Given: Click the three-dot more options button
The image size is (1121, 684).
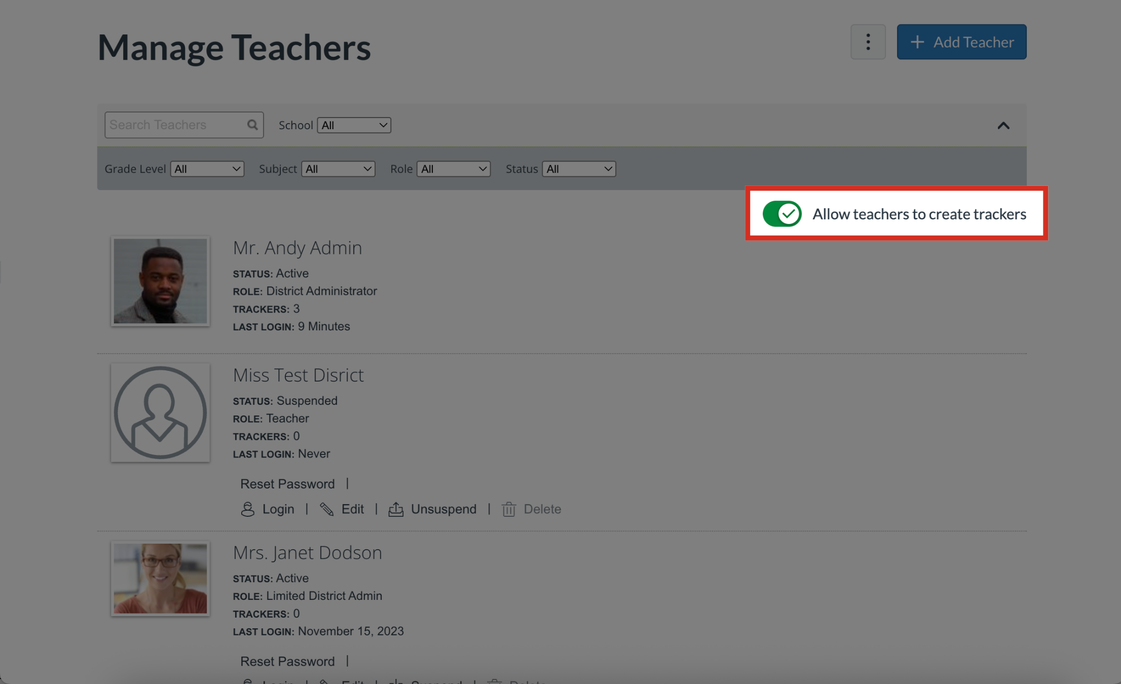Looking at the screenshot, I should pos(868,42).
